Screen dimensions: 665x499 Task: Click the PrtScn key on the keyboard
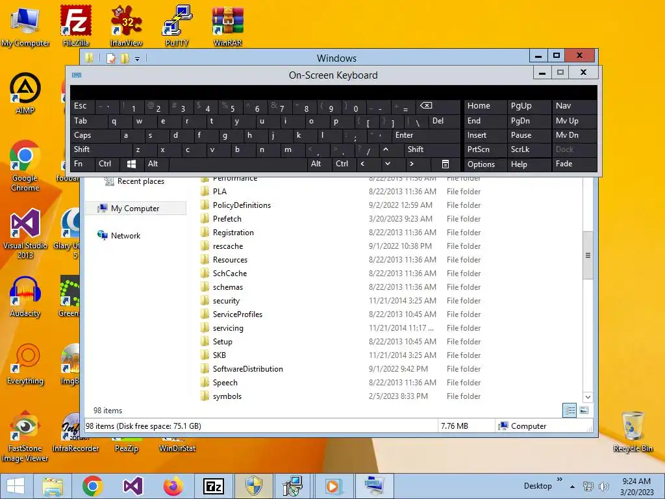(485, 149)
